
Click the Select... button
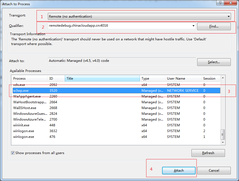point(214,62)
